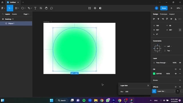
Task: Open the Figma main menu icon
Action: (2, 8)
